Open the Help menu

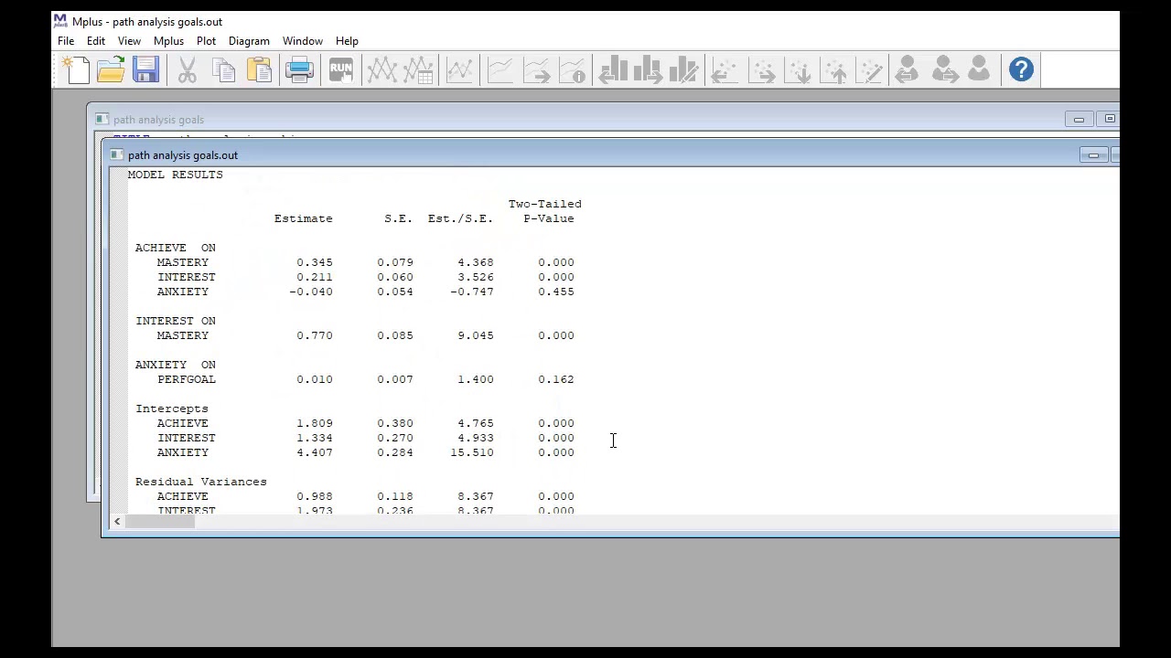click(x=347, y=41)
